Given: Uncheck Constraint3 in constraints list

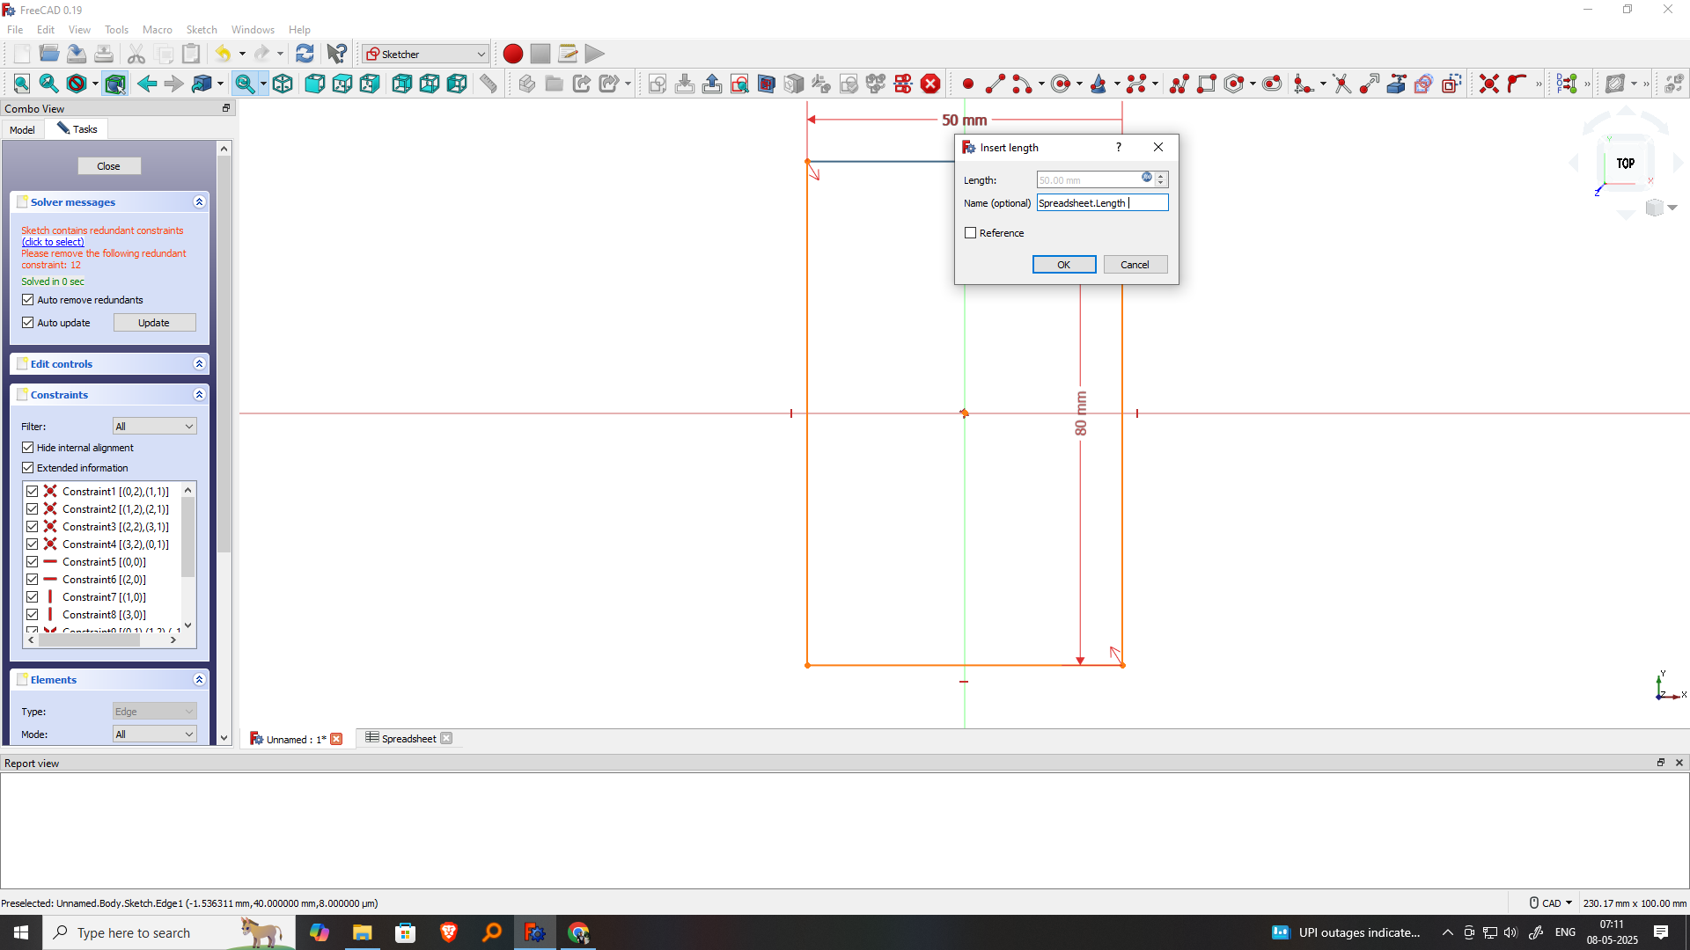Looking at the screenshot, I should [33, 527].
